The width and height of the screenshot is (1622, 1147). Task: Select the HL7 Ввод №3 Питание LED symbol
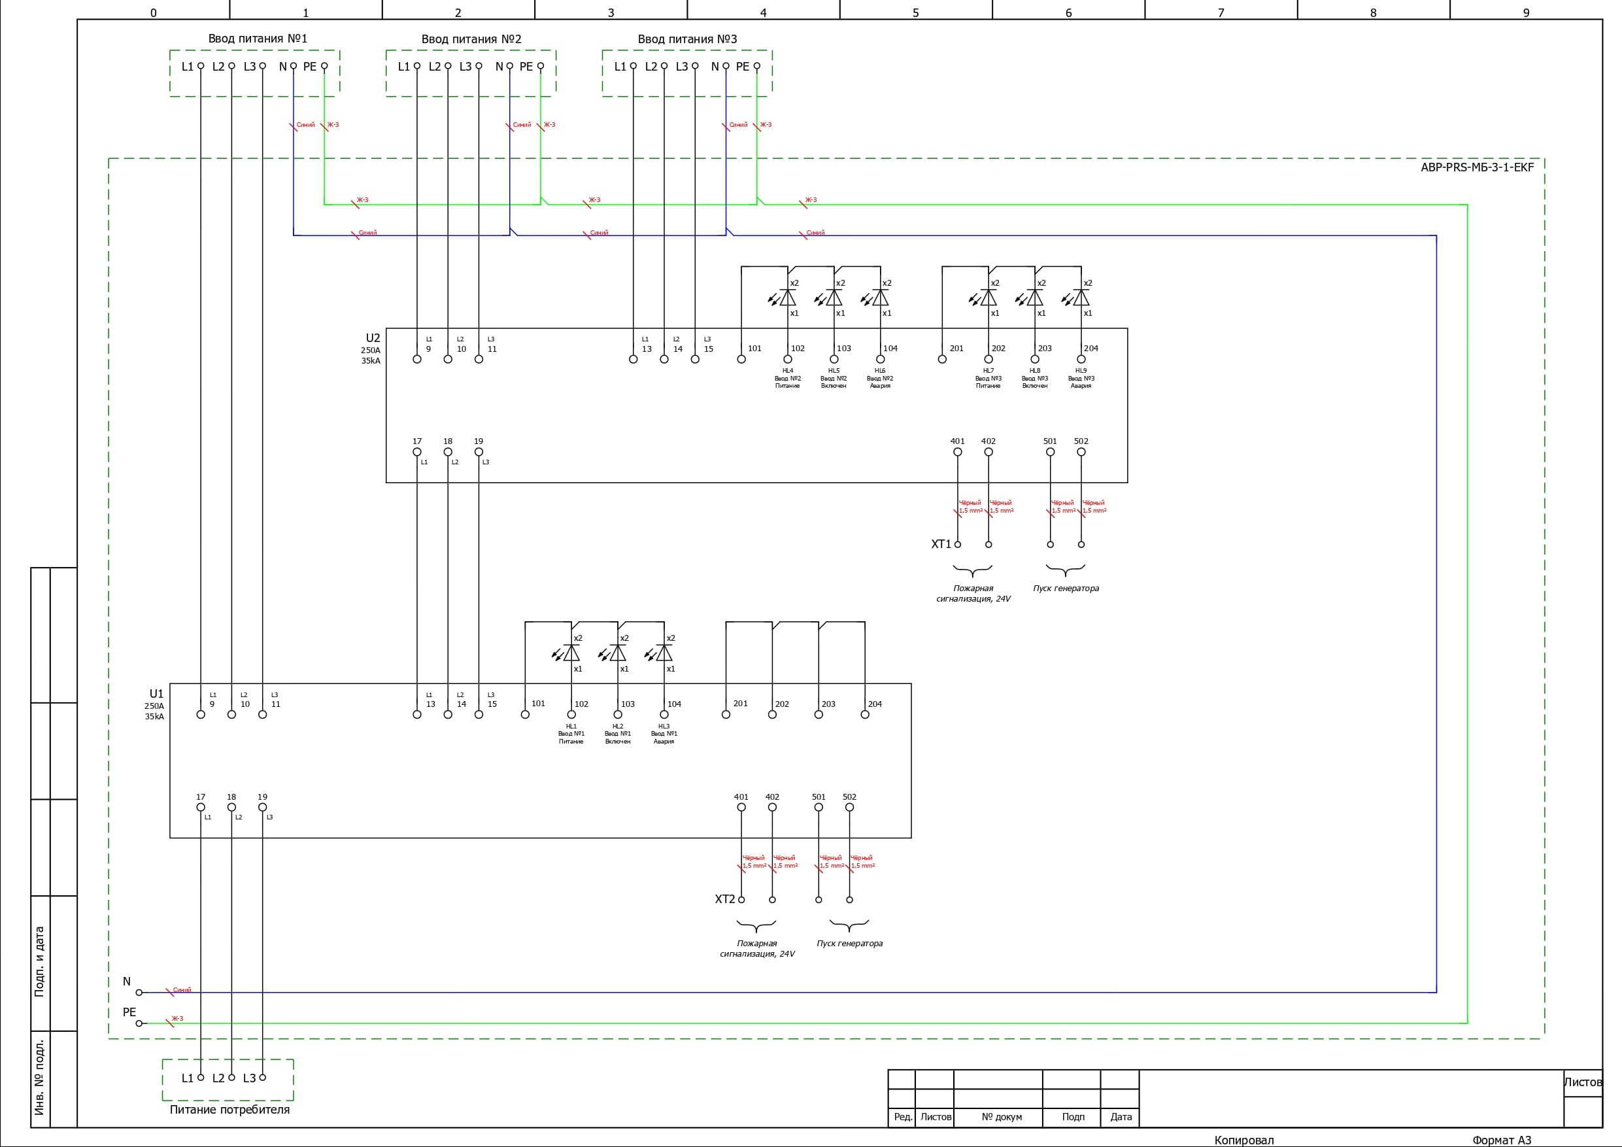tap(988, 298)
